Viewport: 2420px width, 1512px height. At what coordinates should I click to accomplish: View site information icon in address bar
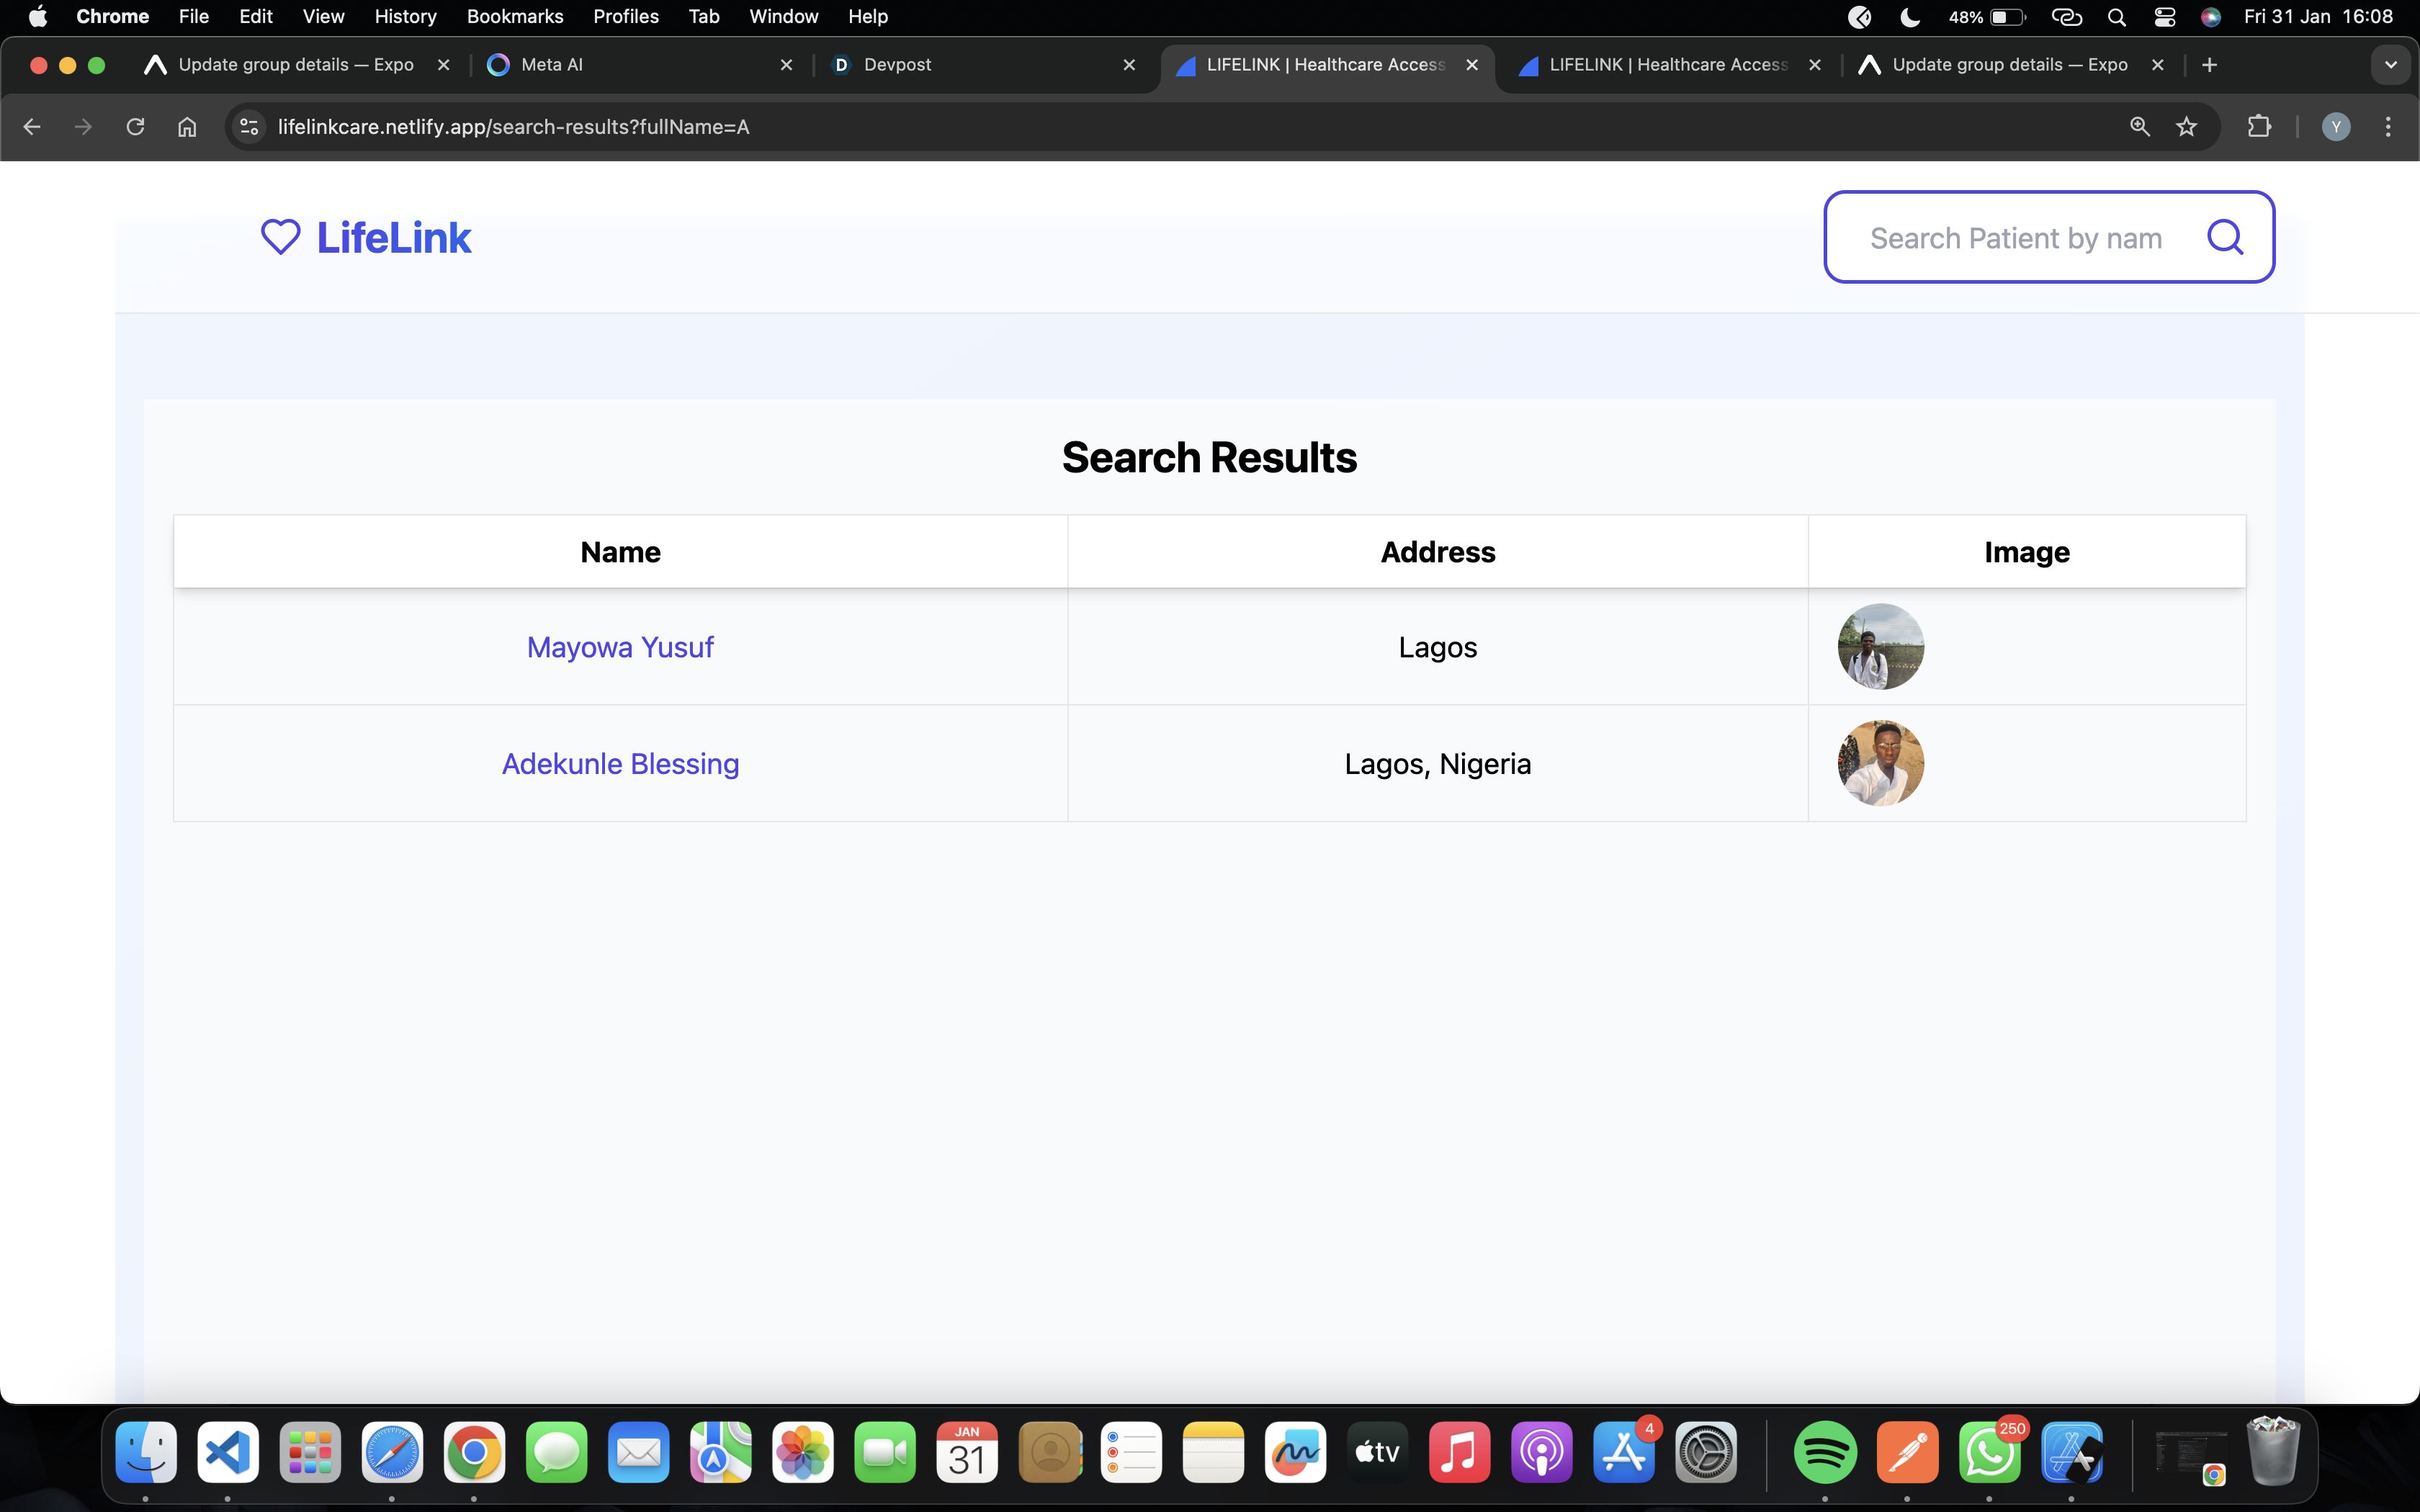(249, 127)
